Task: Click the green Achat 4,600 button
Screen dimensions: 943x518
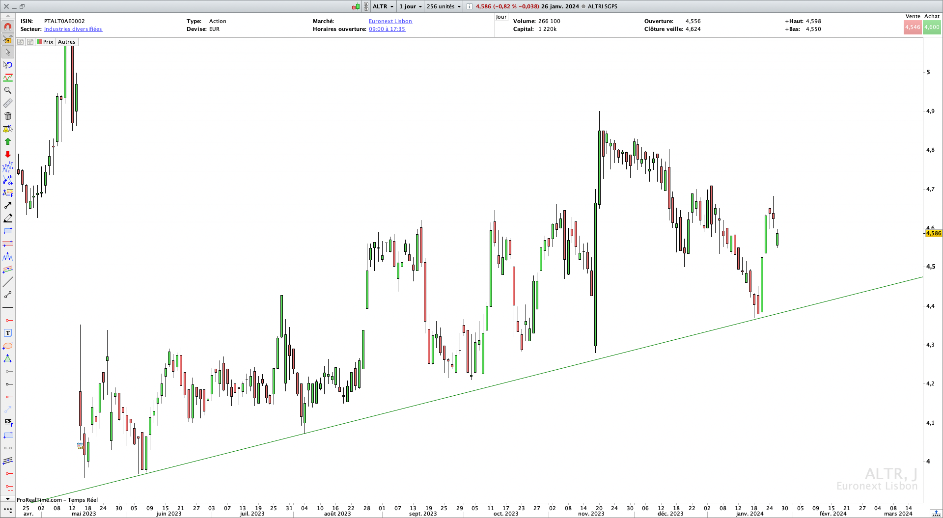Action: point(932,27)
